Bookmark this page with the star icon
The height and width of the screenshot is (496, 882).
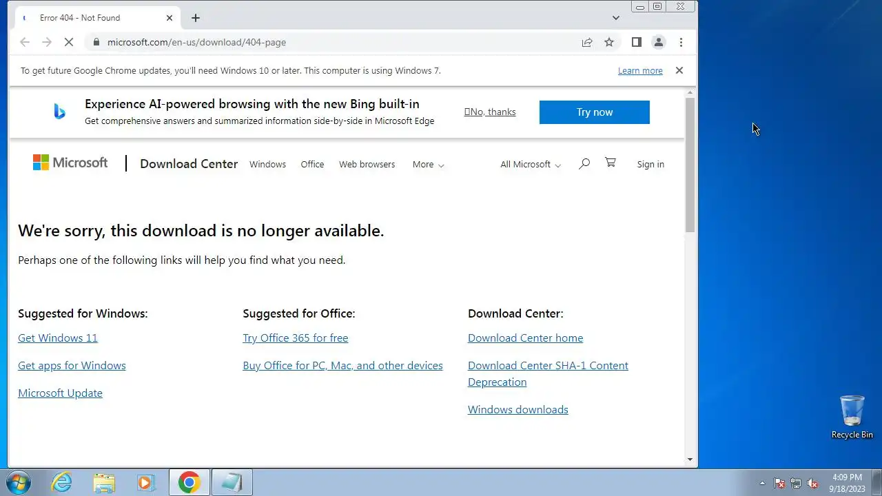coord(609,42)
